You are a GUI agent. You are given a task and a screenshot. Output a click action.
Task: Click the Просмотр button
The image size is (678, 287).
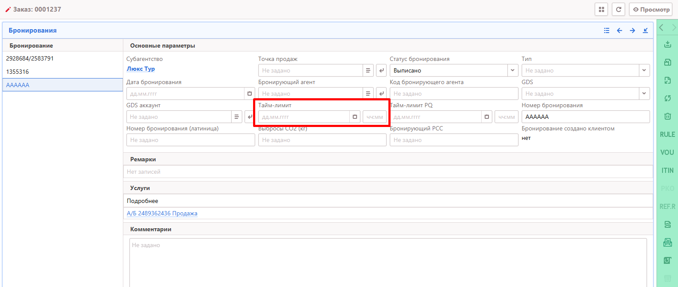coord(651,9)
